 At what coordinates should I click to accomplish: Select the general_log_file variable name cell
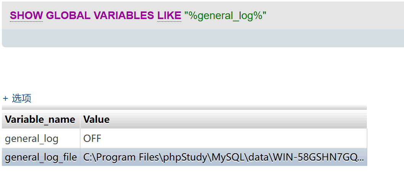41,157
